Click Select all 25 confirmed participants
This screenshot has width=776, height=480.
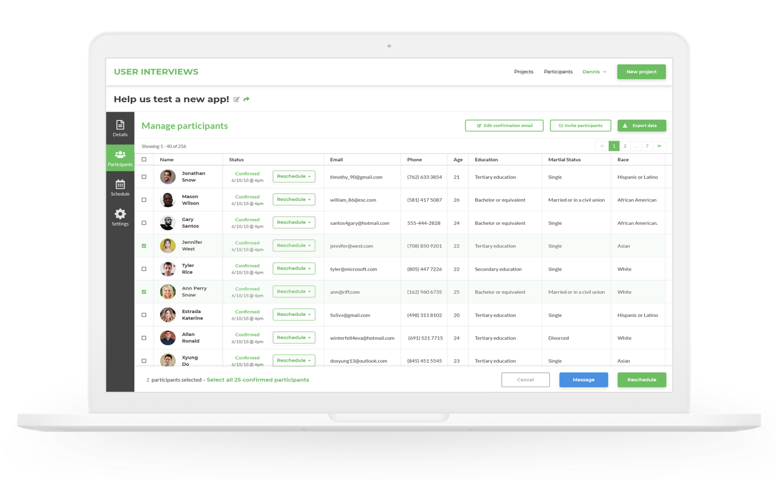click(x=258, y=379)
